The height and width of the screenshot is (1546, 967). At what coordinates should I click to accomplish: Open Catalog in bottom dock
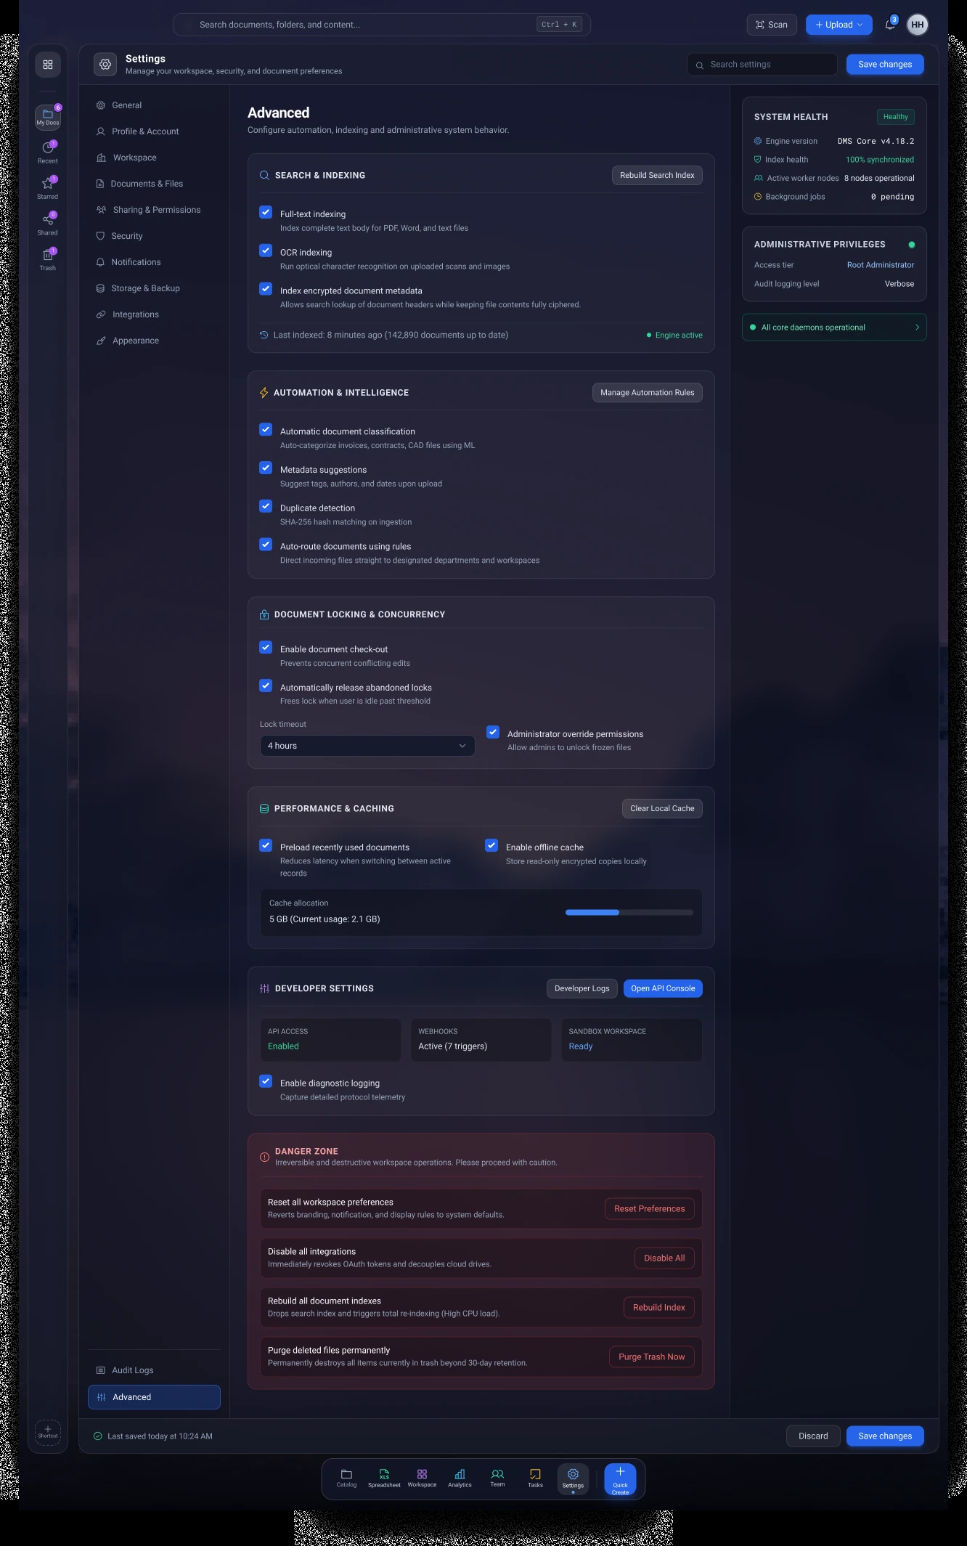point(346,1478)
